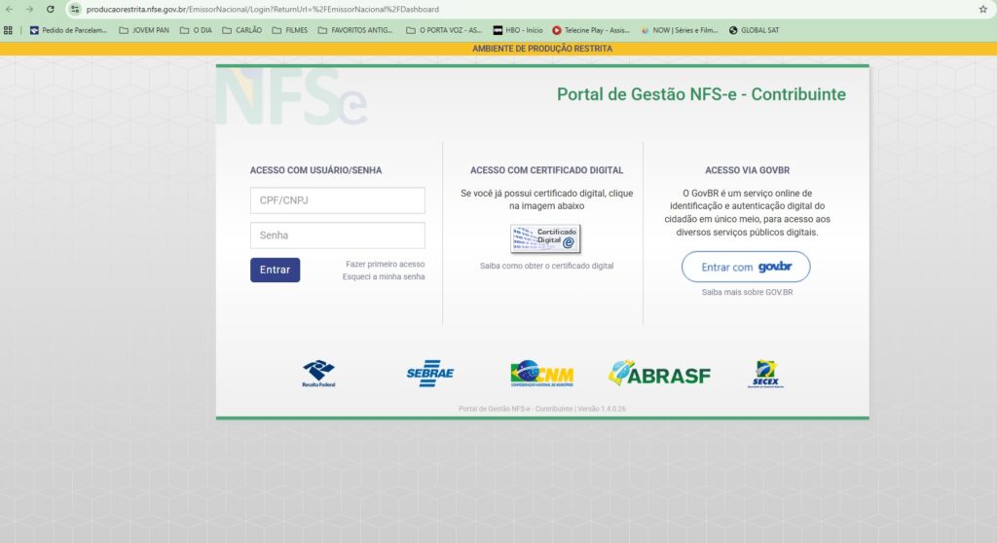Open the browser apps grid icon
997x543 pixels.
9,30
